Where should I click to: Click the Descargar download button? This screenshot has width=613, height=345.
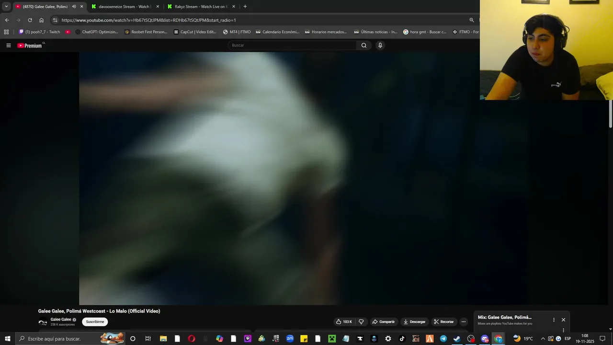(414, 322)
